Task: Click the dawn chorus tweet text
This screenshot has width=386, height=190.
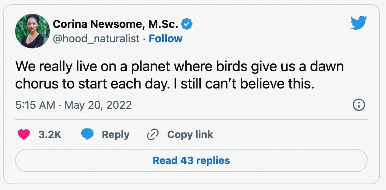Action: 180,75
